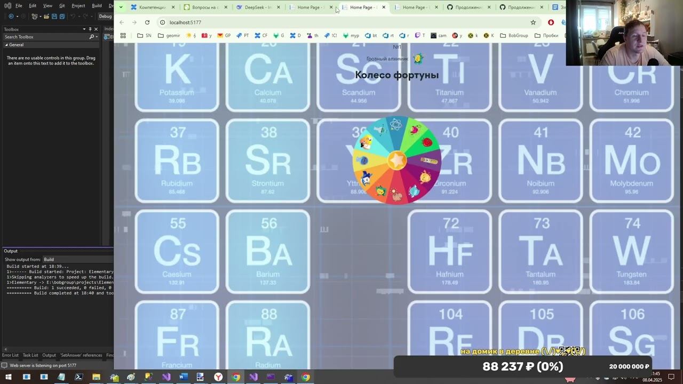
Task: Switch to DeepSeek browser tab
Action: click(257, 7)
